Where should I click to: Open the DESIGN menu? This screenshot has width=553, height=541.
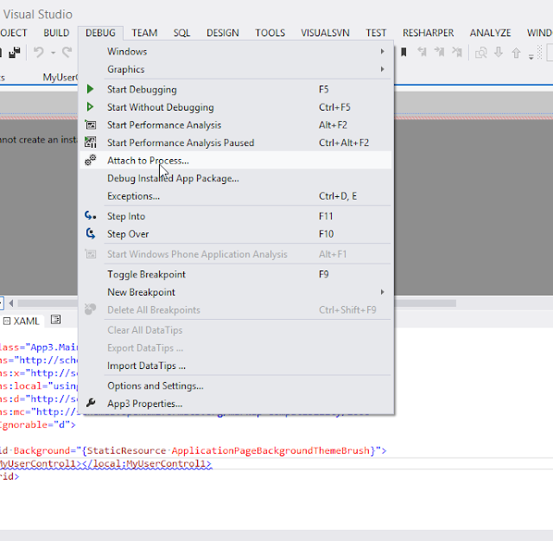(x=223, y=33)
